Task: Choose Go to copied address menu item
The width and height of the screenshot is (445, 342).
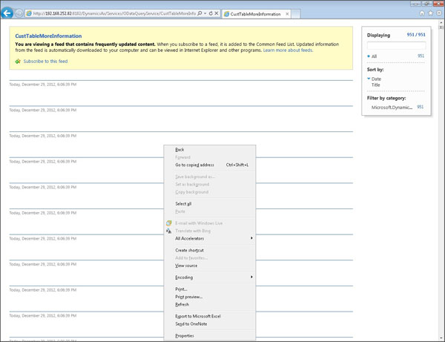Action: [210, 165]
